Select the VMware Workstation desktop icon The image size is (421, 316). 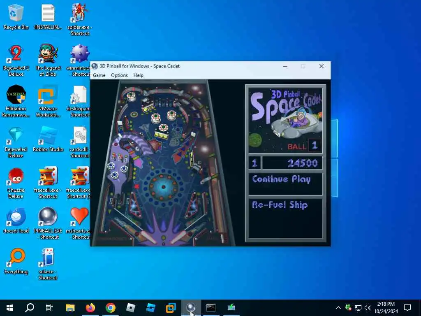[48, 102]
